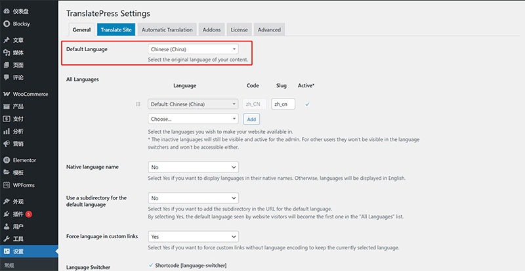
Task: Open the WooCommerce menu label
Action: pos(30,94)
